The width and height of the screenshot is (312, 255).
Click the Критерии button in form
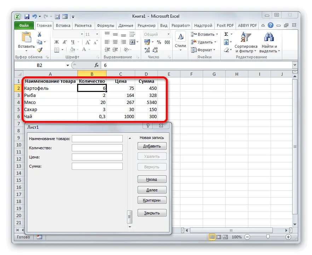(152, 200)
